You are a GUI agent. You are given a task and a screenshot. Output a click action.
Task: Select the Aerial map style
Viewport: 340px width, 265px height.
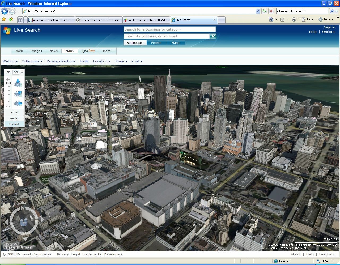[14, 118]
